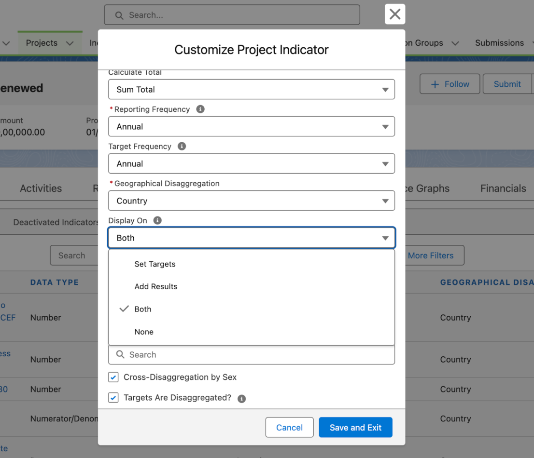Click info icon next to Targets Are Disaggregated?
534x458 pixels.
pos(241,399)
